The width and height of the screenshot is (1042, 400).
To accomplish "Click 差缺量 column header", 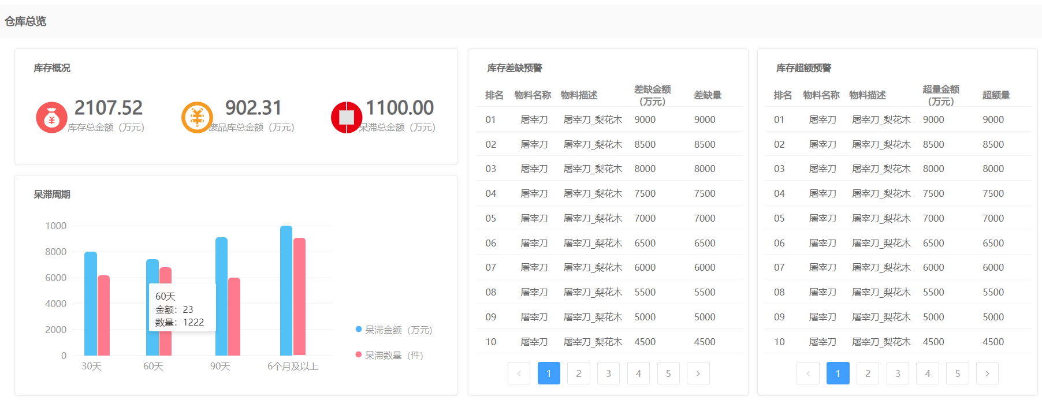I will pos(708,95).
